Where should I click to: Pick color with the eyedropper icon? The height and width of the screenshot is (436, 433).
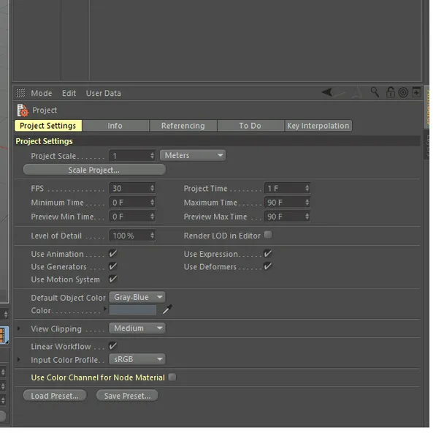coord(167,309)
